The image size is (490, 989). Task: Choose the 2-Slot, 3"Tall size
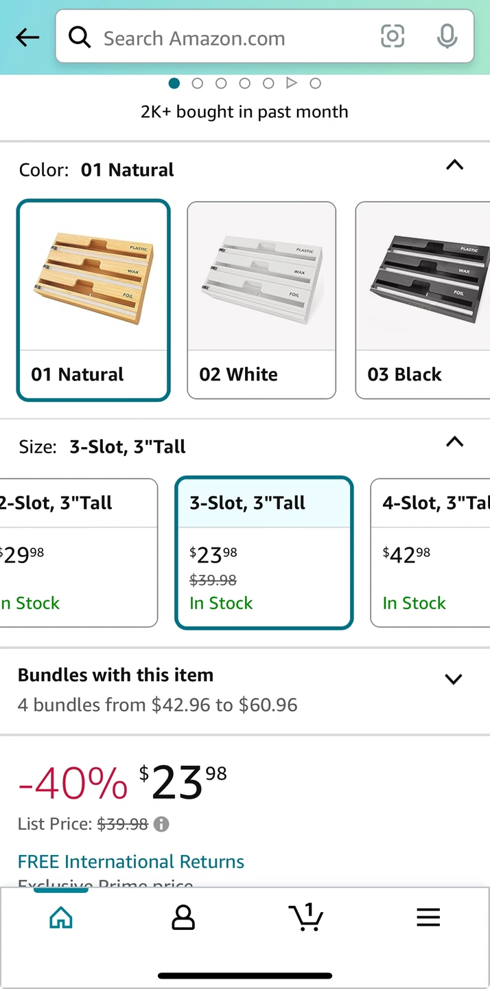point(78,553)
